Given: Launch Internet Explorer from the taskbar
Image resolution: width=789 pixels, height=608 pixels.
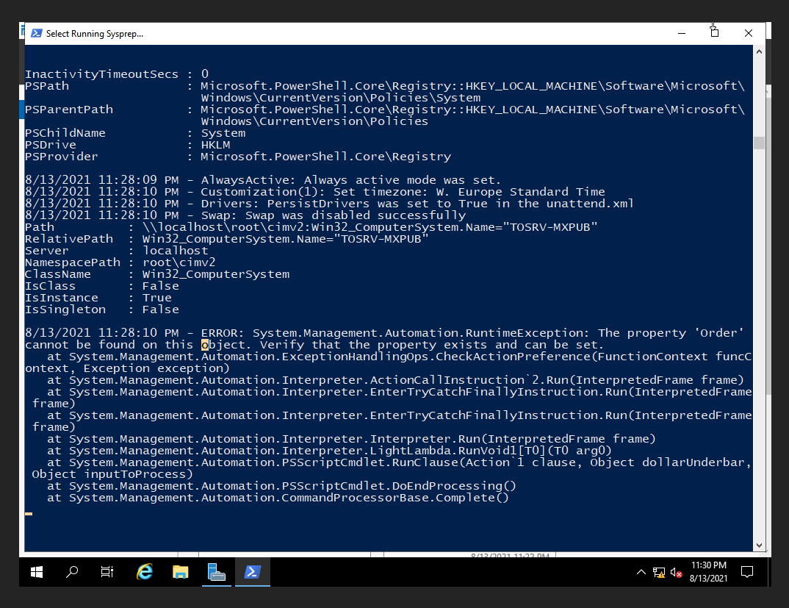Looking at the screenshot, I should pos(145,572).
